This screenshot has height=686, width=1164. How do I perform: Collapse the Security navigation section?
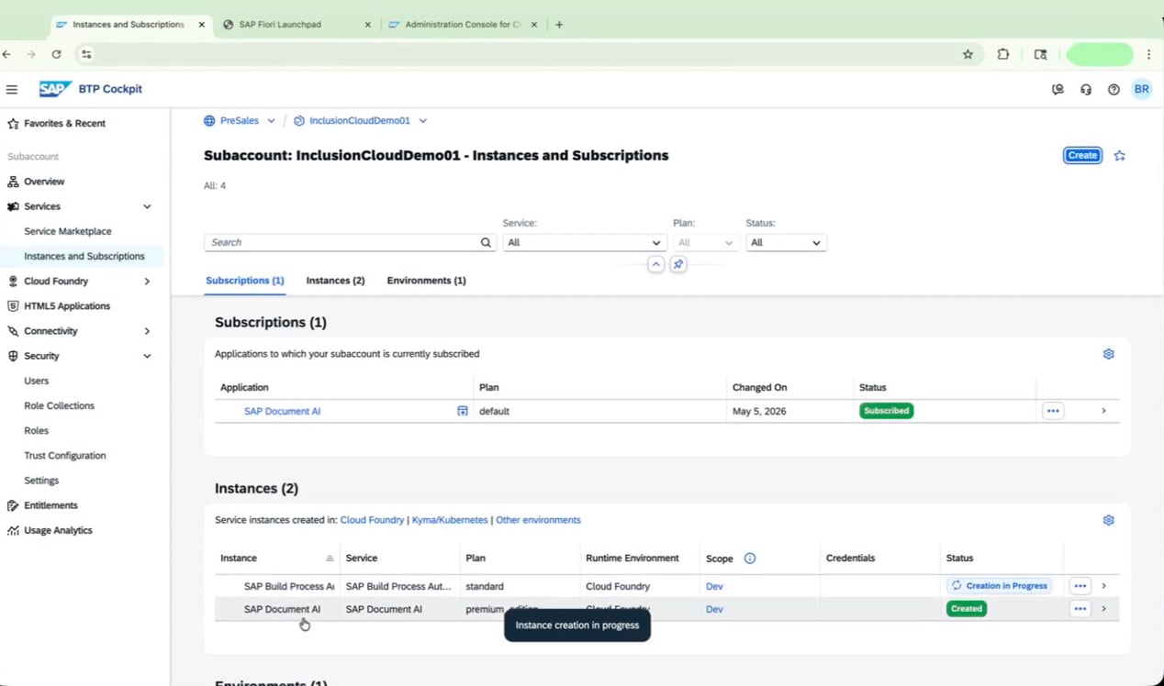(x=147, y=356)
